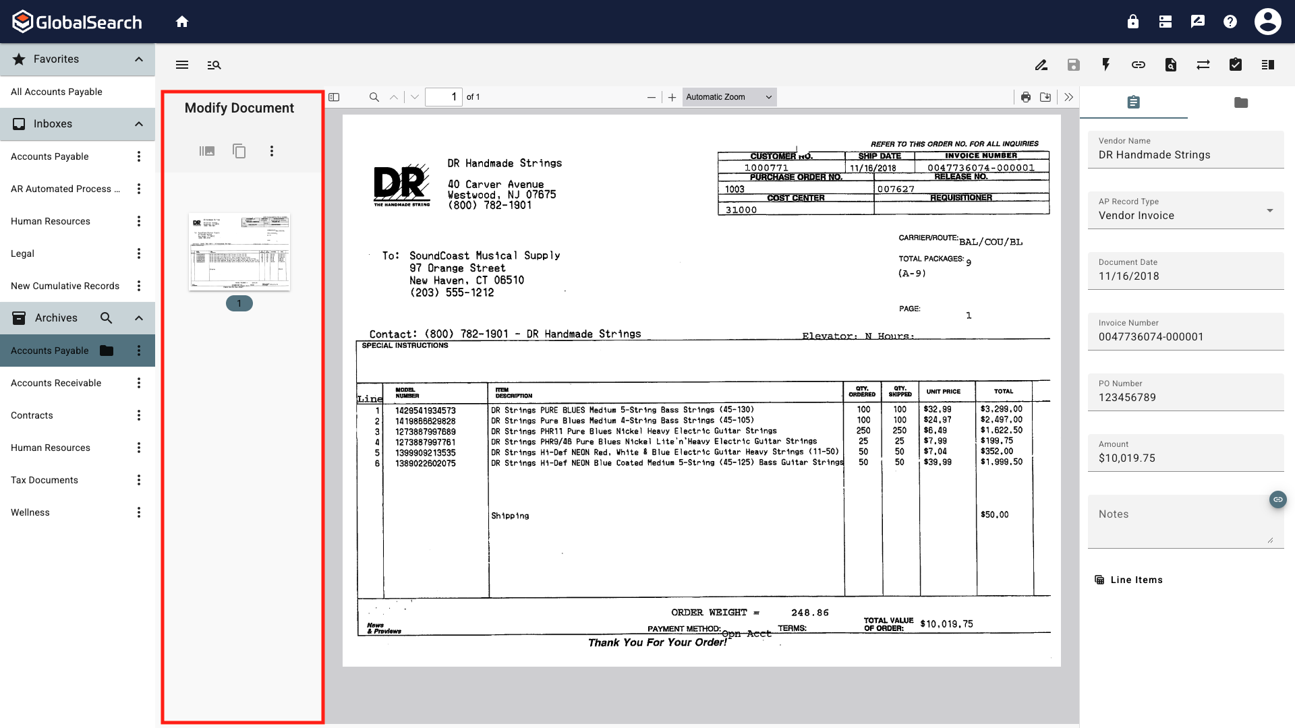Screen dimensions: 1295x728
Task: Click the home icon in header
Action: click(182, 22)
